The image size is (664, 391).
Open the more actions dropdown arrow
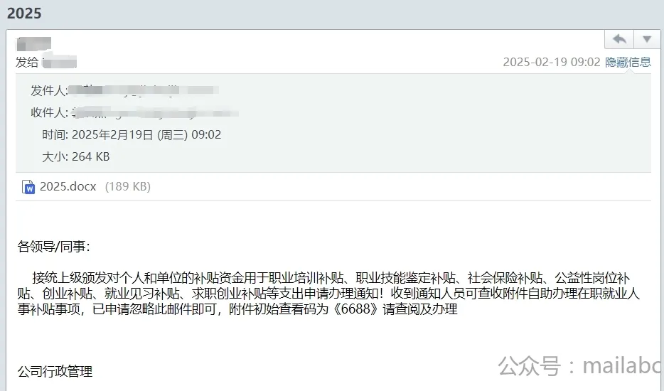coord(647,39)
